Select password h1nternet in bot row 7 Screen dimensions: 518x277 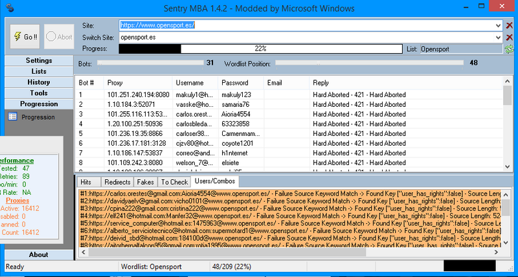click(x=234, y=153)
